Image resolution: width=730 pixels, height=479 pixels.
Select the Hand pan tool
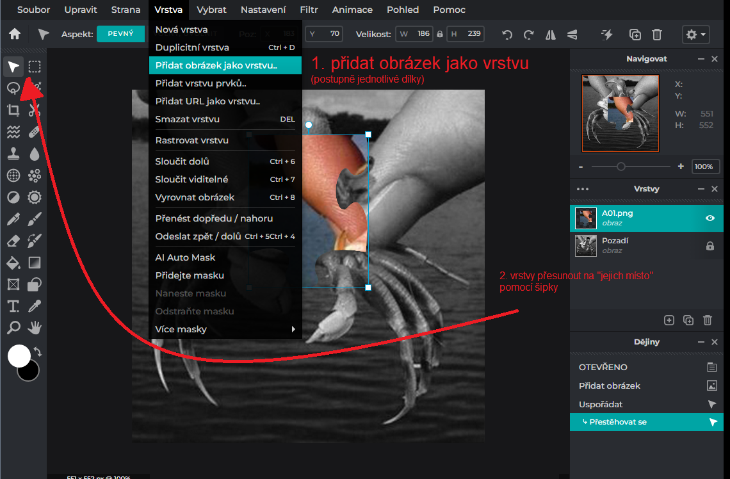coord(35,328)
